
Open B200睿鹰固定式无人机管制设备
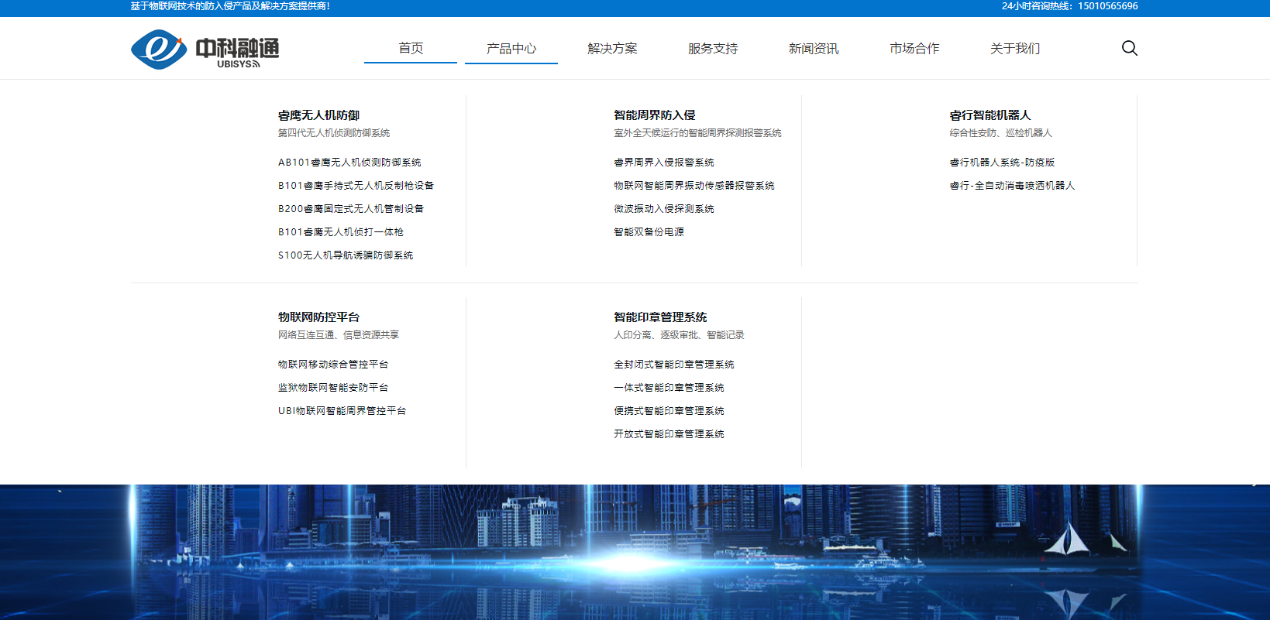[x=351, y=209]
